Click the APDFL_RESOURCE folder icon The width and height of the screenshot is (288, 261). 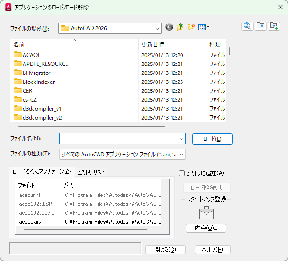tap(17, 64)
